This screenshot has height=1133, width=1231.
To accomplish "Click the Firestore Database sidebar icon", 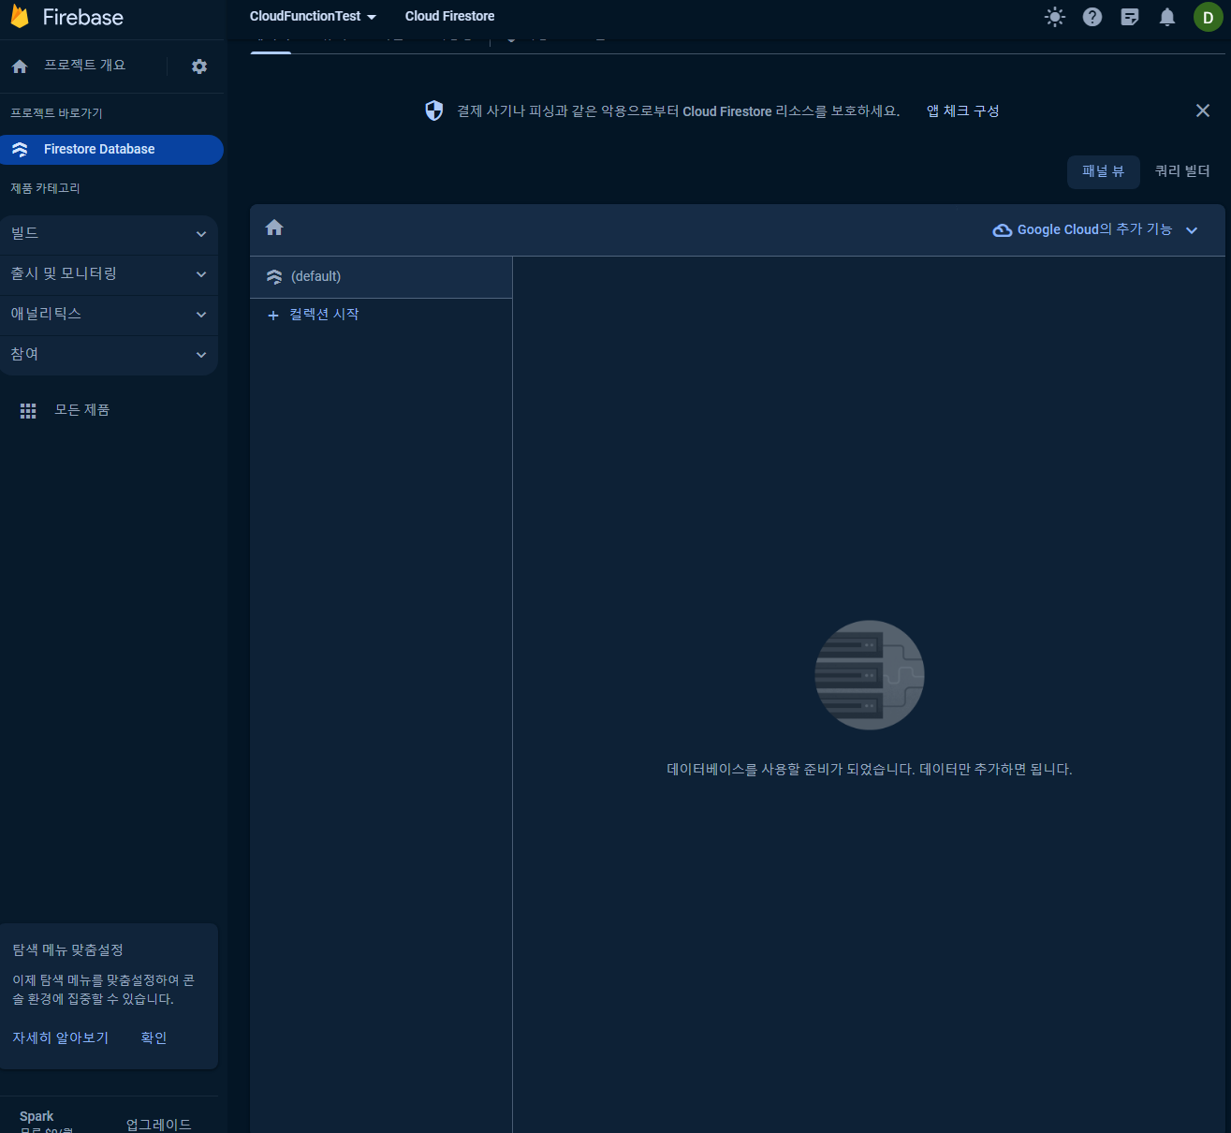I will click(20, 150).
